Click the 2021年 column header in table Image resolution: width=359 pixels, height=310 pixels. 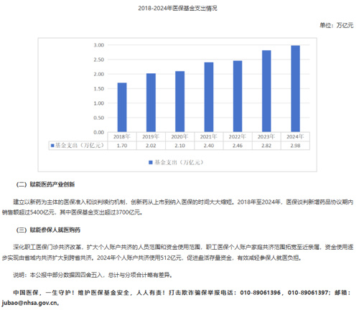[209, 136]
